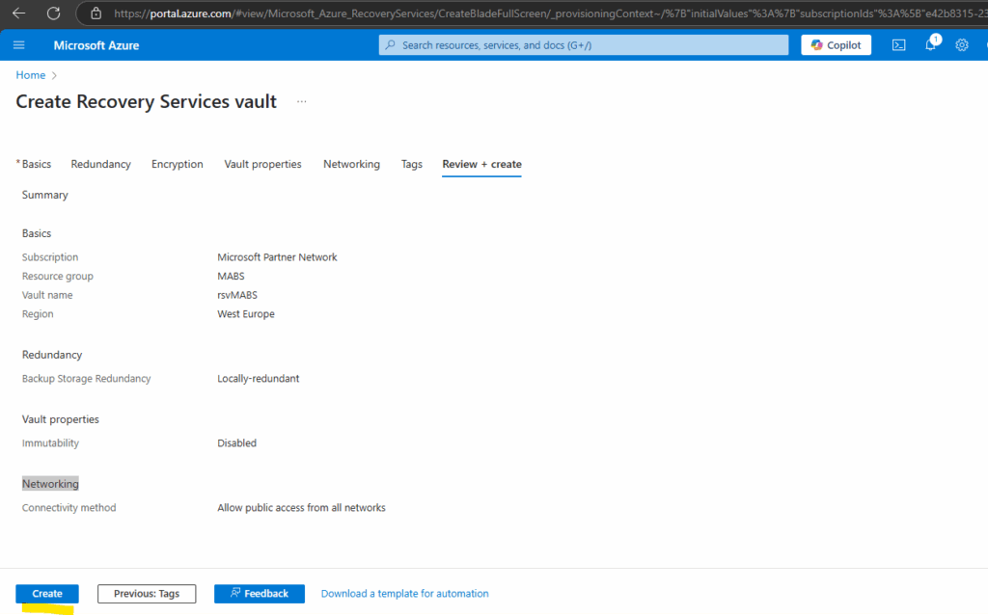Click the Create button
Image resolution: width=988 pixels, height=616 pixels.
(47, 593)
